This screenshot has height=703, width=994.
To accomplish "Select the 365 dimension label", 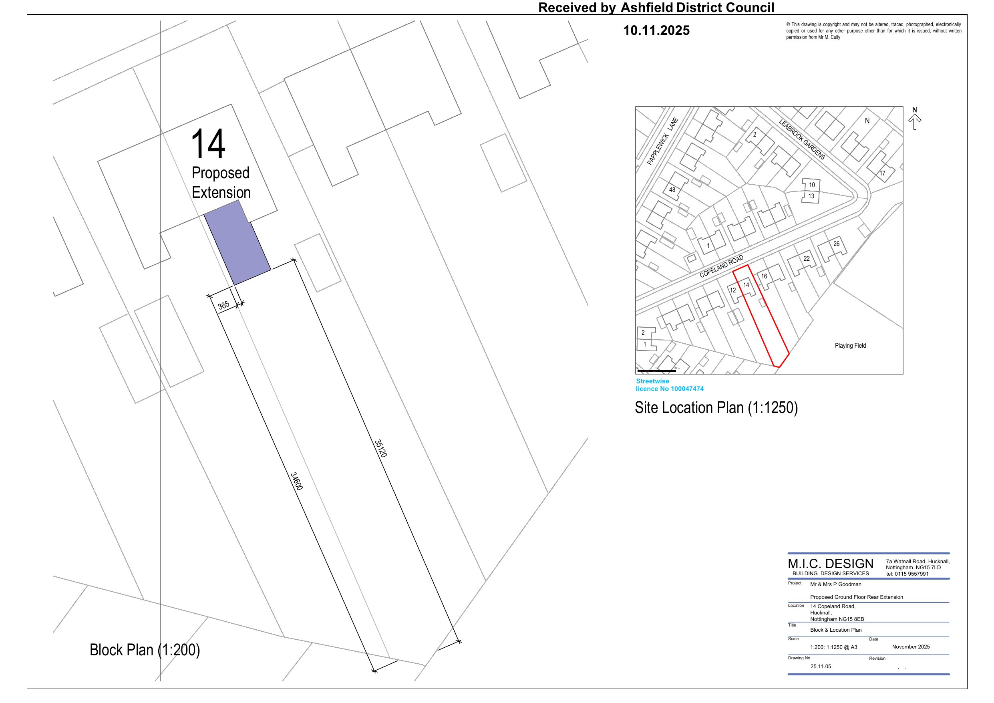I will pos(224,305).
